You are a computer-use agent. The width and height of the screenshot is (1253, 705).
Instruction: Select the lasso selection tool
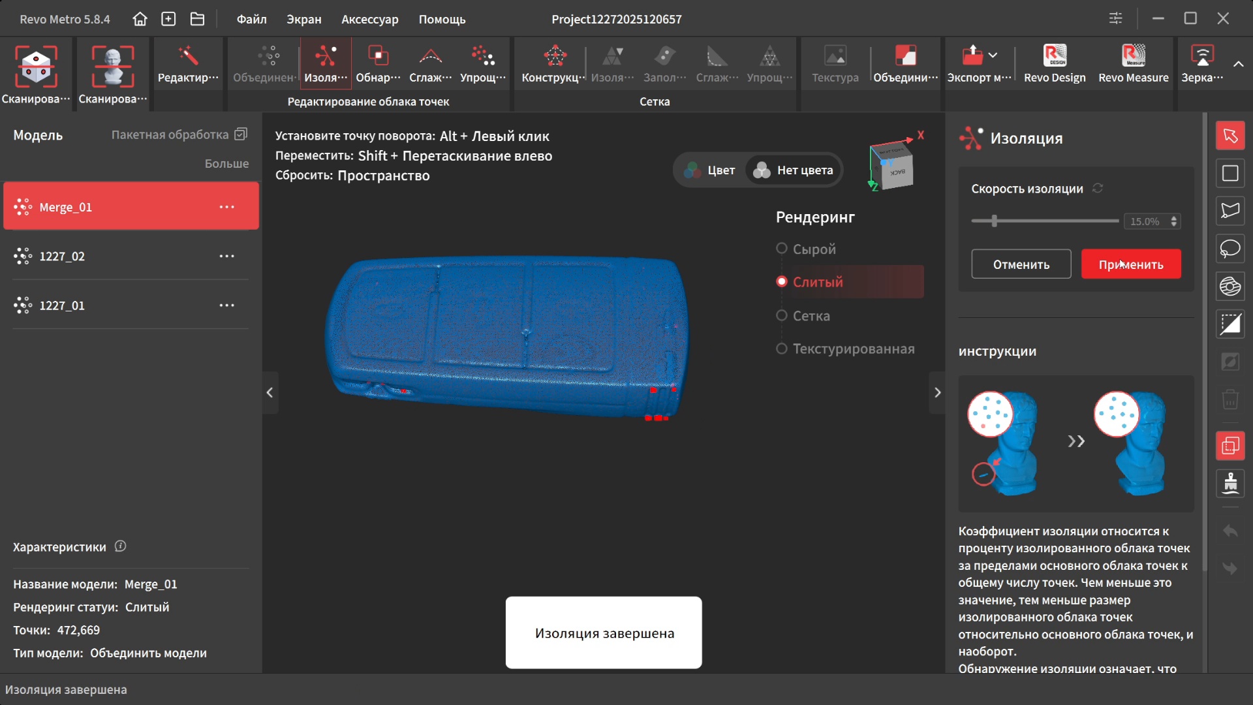click(1230, 249)
